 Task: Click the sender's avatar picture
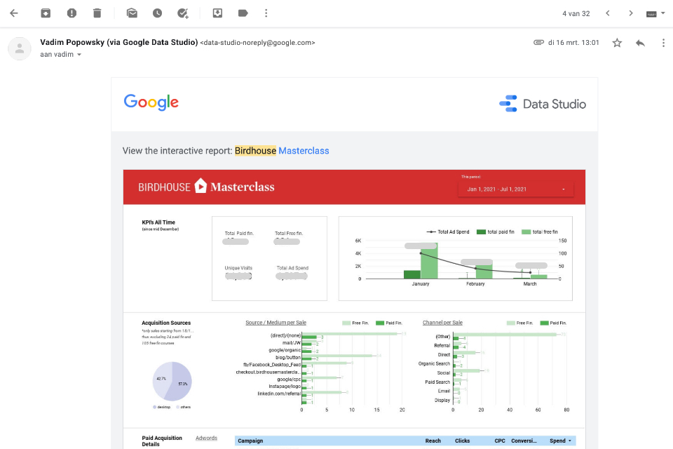tap(20, 48)
